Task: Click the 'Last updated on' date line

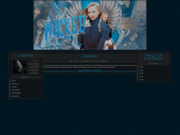Action: pos(90,70)
